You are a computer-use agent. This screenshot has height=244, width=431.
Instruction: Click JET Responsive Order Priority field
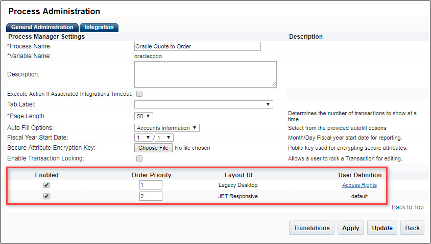(x=151, y=196)
